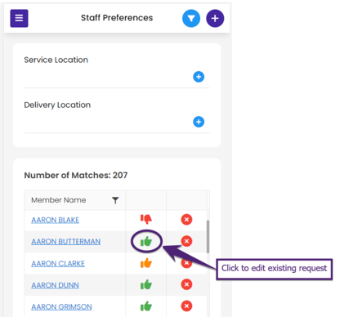Open AARON CLARKE member link

pos(58,264)
